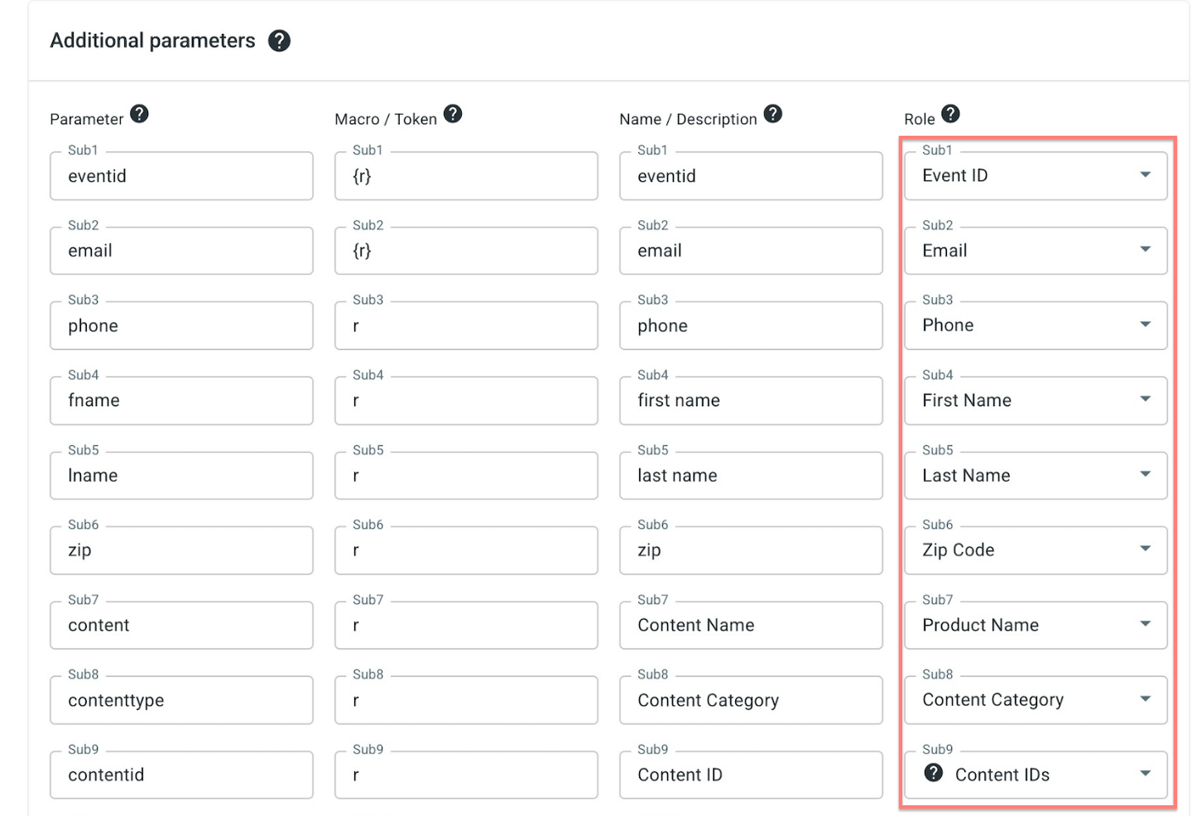Click help icon beside Additional parameters heading
Viewport: 1197px width, 816px height.
[x=279, y=41]
